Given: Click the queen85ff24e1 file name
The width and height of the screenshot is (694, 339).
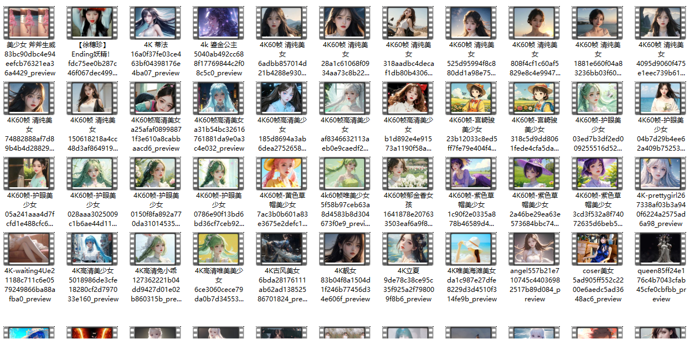Looking at the screenshot, I should [661, 285].
